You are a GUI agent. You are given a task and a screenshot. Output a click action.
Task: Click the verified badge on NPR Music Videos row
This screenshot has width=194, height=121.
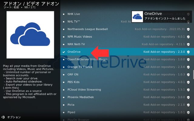188,37
